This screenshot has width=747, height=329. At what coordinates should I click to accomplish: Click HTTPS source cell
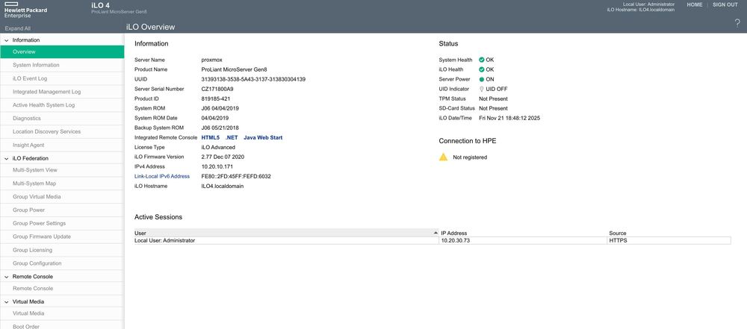point(669,241)
